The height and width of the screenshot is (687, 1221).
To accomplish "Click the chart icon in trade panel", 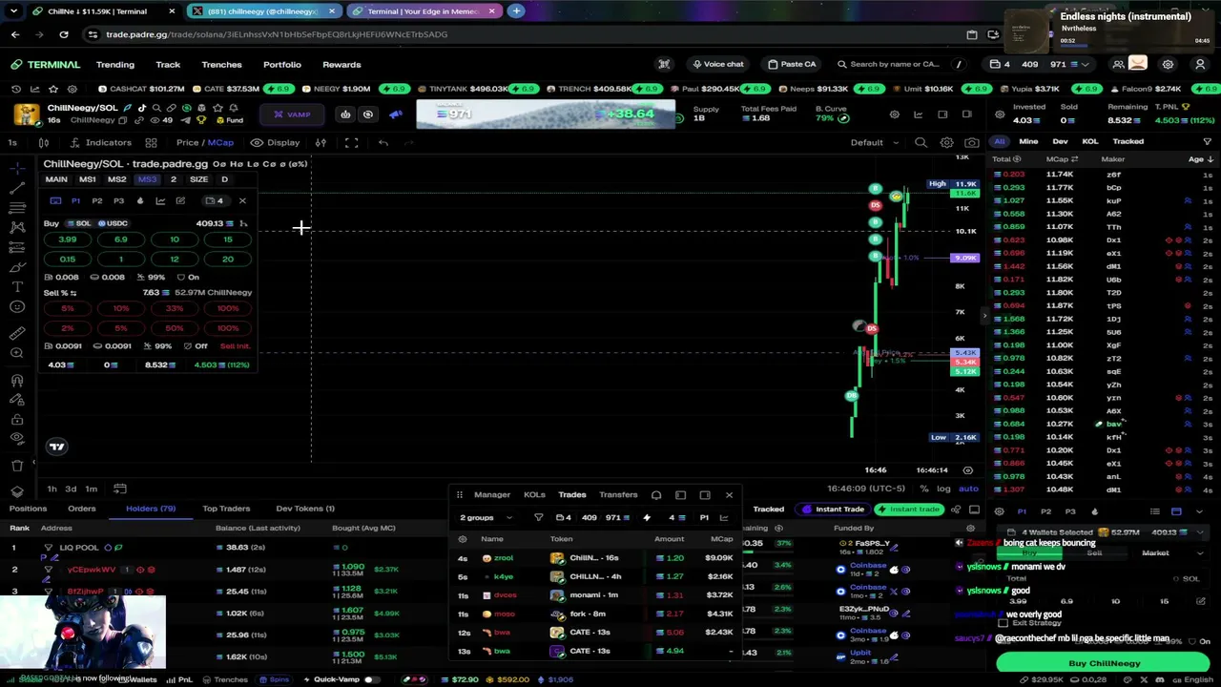I will [160, 200].
